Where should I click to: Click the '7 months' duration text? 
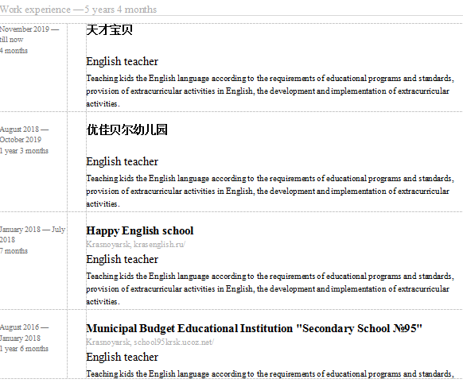pyautogui.click(x=14, y=251)
